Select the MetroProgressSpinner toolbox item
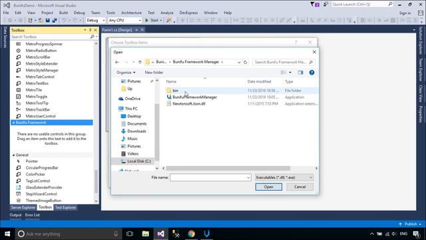The width and height of the screenshot is (426, 240). click(44, 44)
